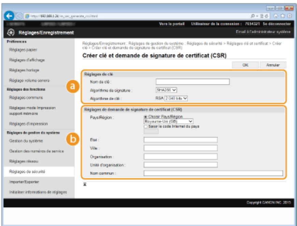Select the Choisir Pays/Région radio button
This screenshot has height=226, width=297.
tap(146, 117)
